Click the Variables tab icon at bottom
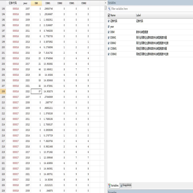The height and width of the screenshot is (193, 193). pyautogui.click(x=109, y=185)
